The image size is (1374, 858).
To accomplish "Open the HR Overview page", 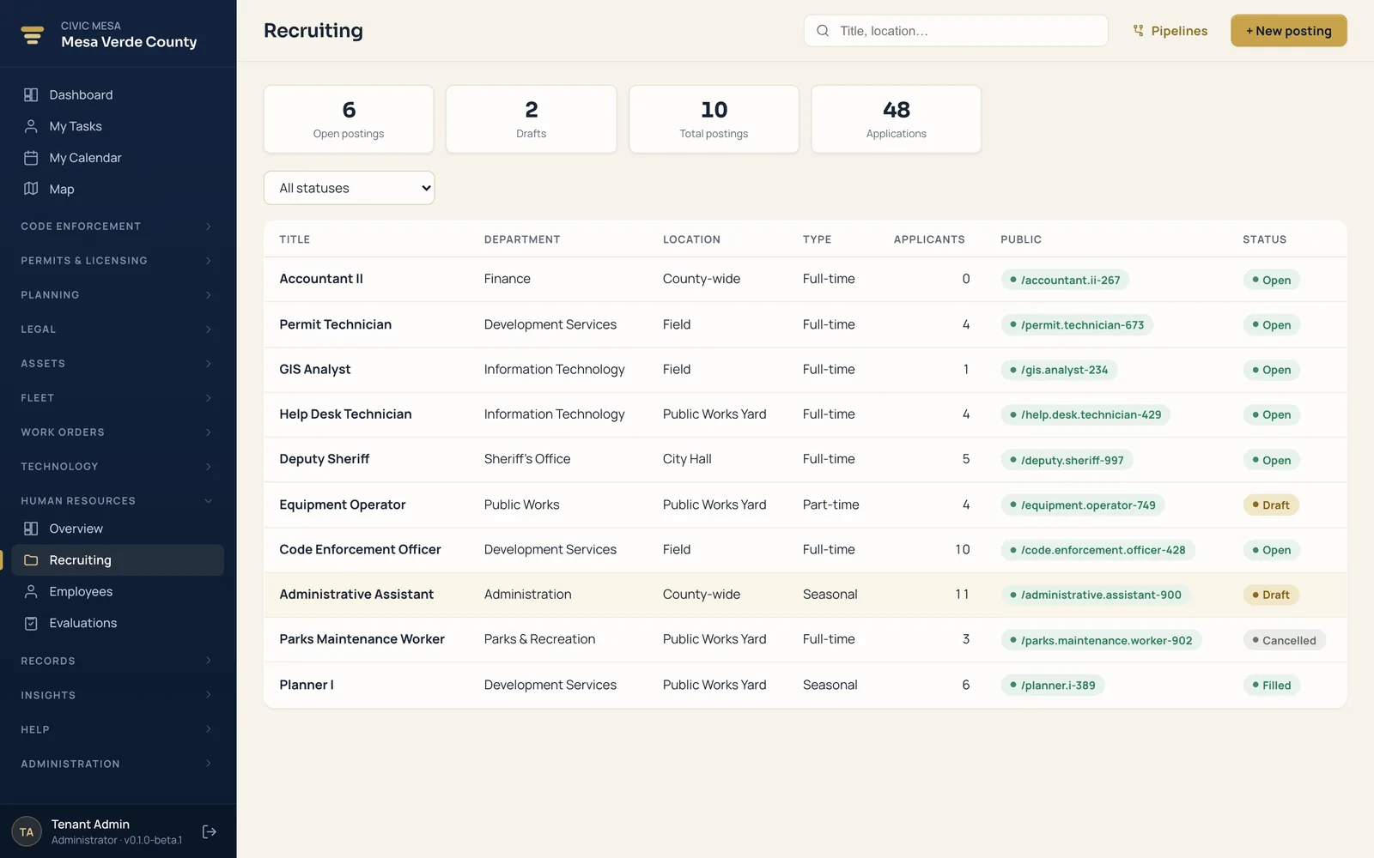I will pos(118,529).
